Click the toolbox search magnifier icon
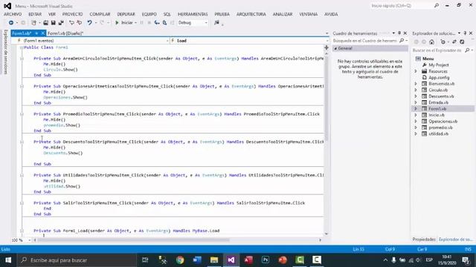Viewport: 476px width, 267px height. [402, 41]
